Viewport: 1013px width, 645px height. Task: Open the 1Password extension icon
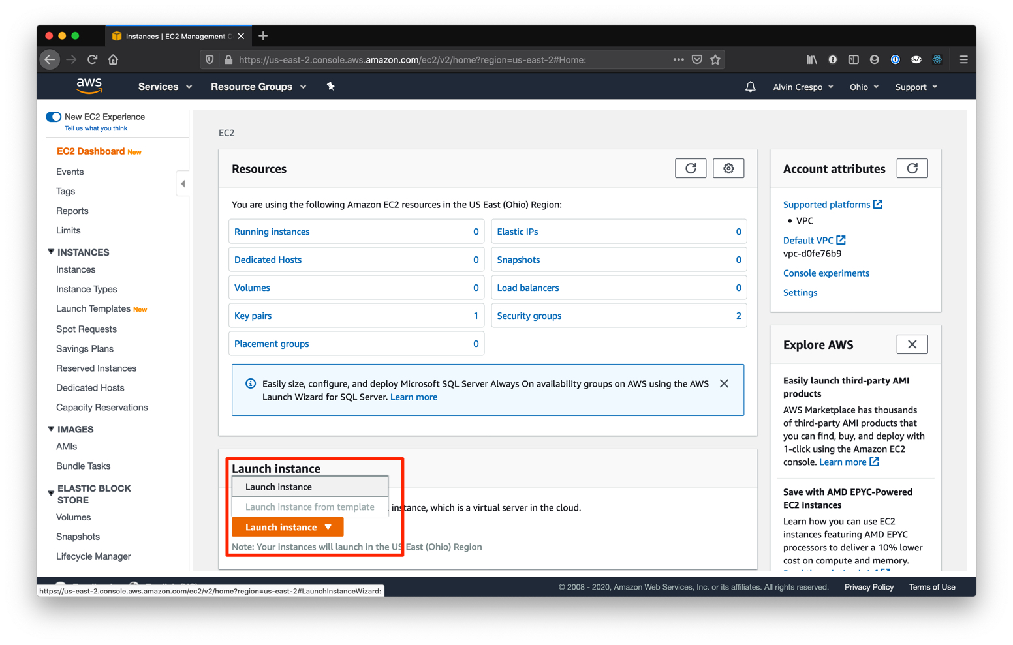coord(895,59)
